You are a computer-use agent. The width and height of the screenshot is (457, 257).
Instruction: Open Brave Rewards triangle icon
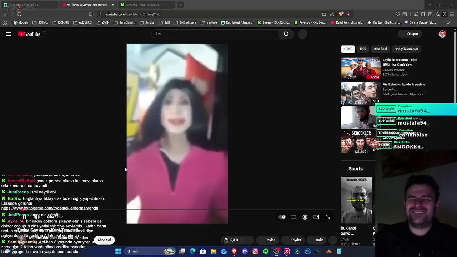point(348,14)
